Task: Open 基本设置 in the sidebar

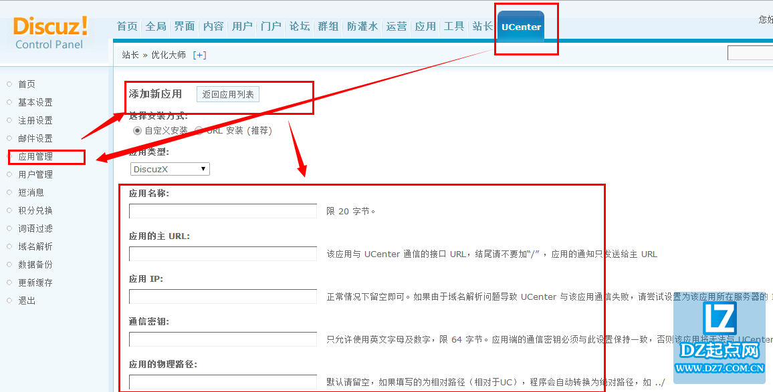Action: pos(35,102)
